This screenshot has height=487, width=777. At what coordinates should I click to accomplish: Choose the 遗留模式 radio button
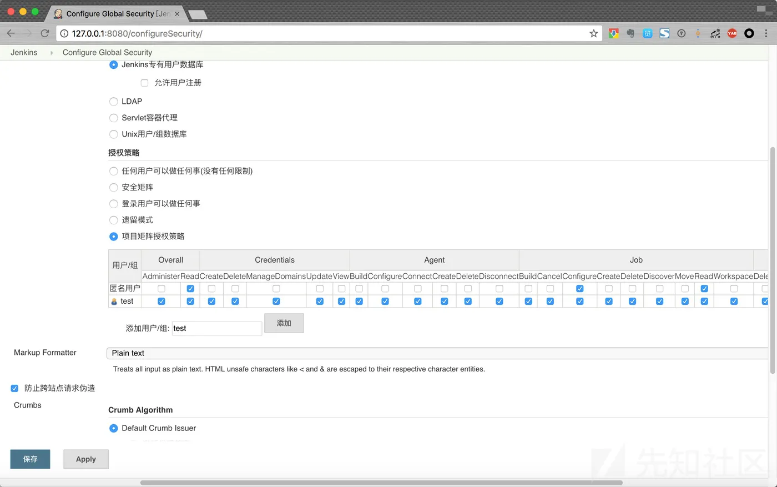click(x=114, y=220)
